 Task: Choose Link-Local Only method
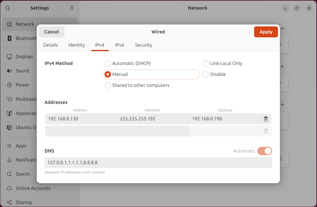click(205, 63)
